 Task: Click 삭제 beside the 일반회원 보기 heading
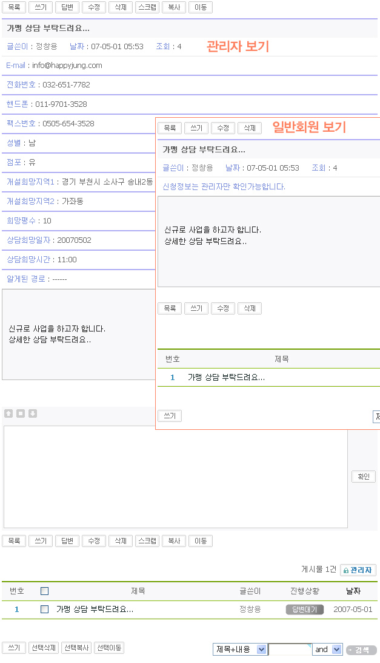coord(250,128)
